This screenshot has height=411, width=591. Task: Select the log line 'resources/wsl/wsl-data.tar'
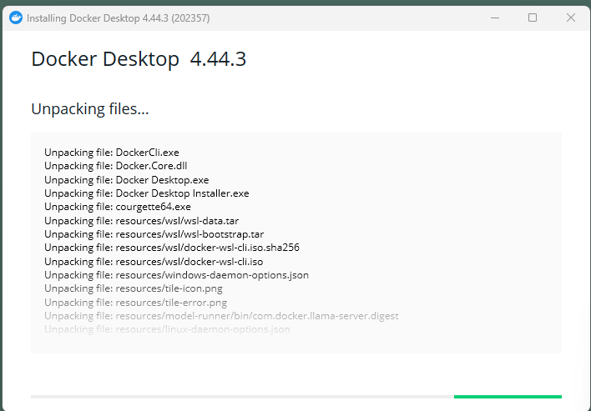[141, 221]
